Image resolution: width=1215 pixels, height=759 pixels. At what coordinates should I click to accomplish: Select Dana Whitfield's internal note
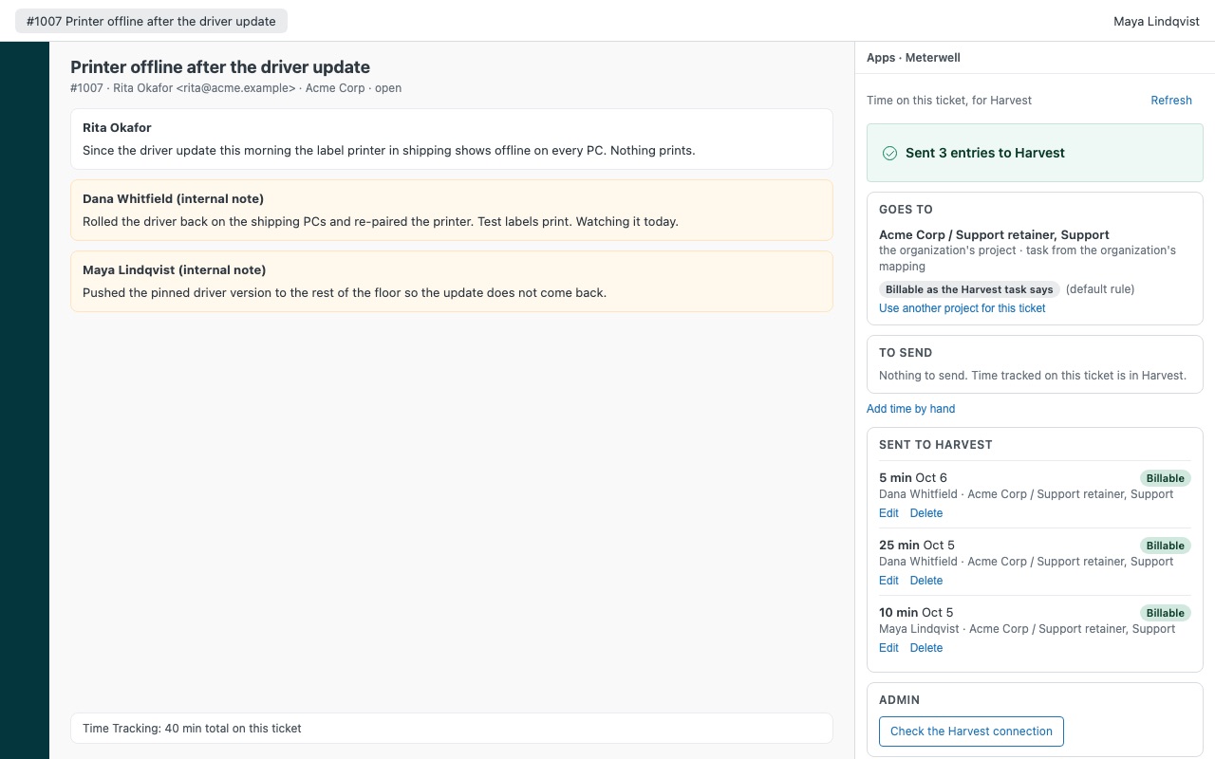[x=452, y=210]
